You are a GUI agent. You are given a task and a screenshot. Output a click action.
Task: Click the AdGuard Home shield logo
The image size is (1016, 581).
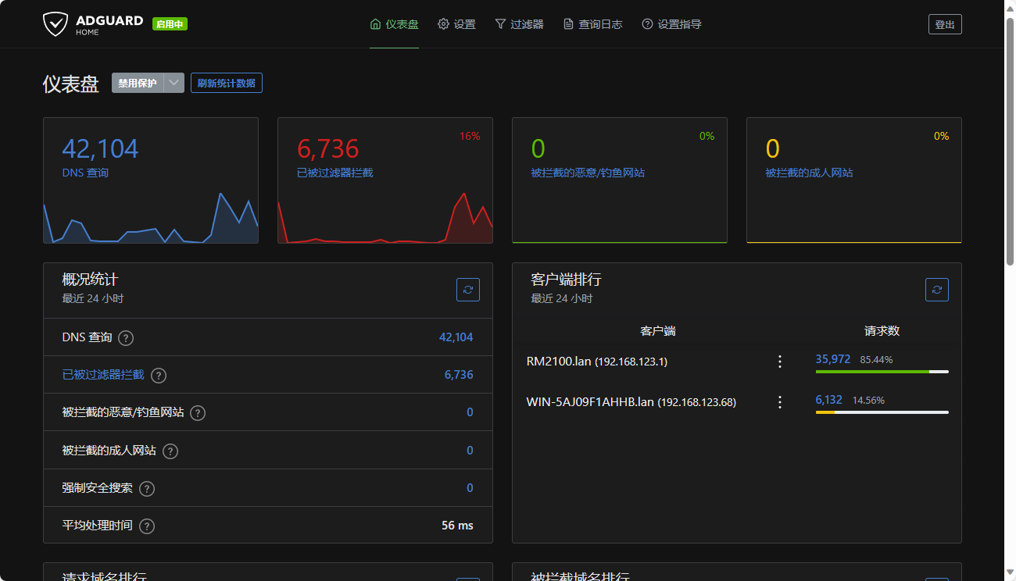(x=55, y=24)
